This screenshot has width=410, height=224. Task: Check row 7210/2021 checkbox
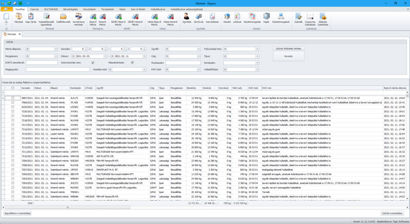pyautogui.click(x=13, y=156)
